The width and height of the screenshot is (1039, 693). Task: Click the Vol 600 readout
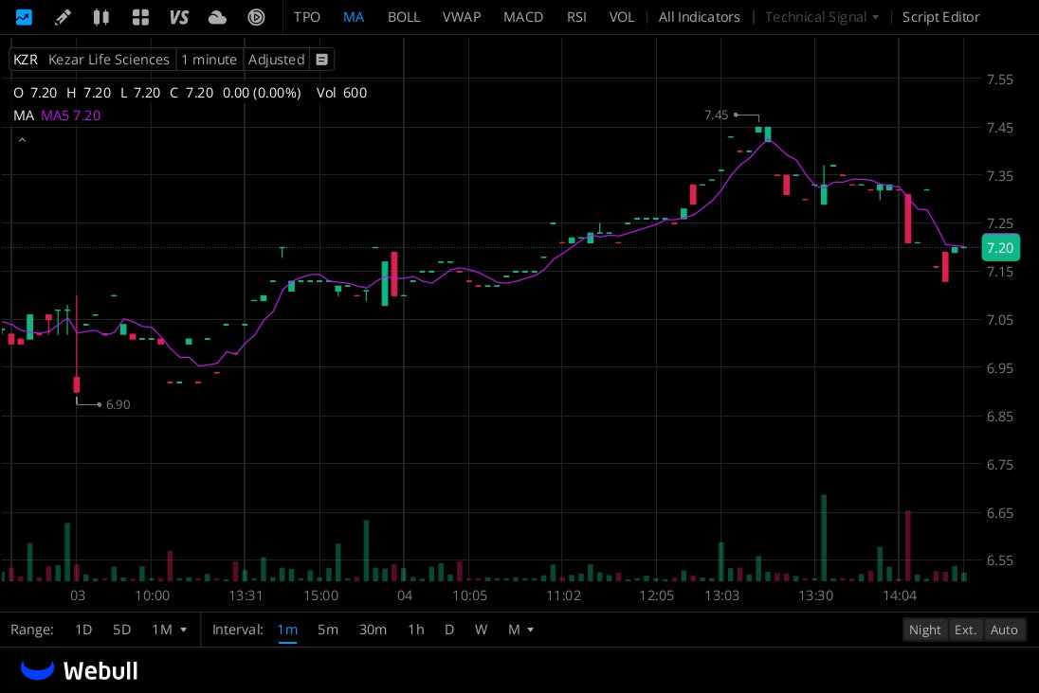[341, 93]
